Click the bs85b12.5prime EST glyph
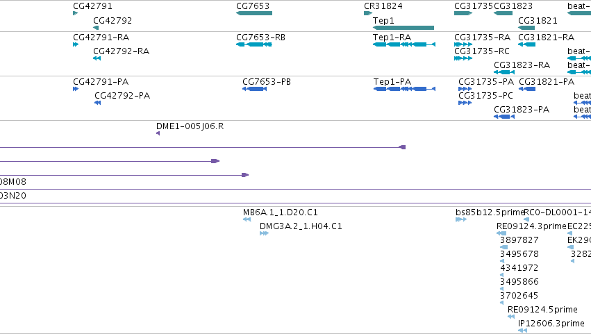 [x=461, y=219]
